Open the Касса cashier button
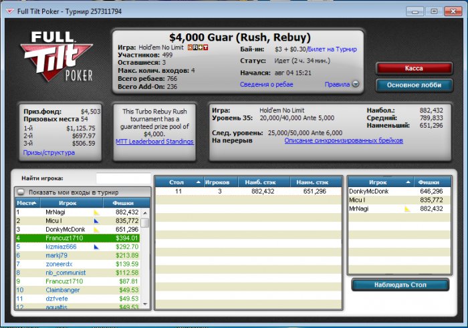Image resolution: width=468 pixels, height=328 pixels. pyautogui.click(x=414, y=68)
